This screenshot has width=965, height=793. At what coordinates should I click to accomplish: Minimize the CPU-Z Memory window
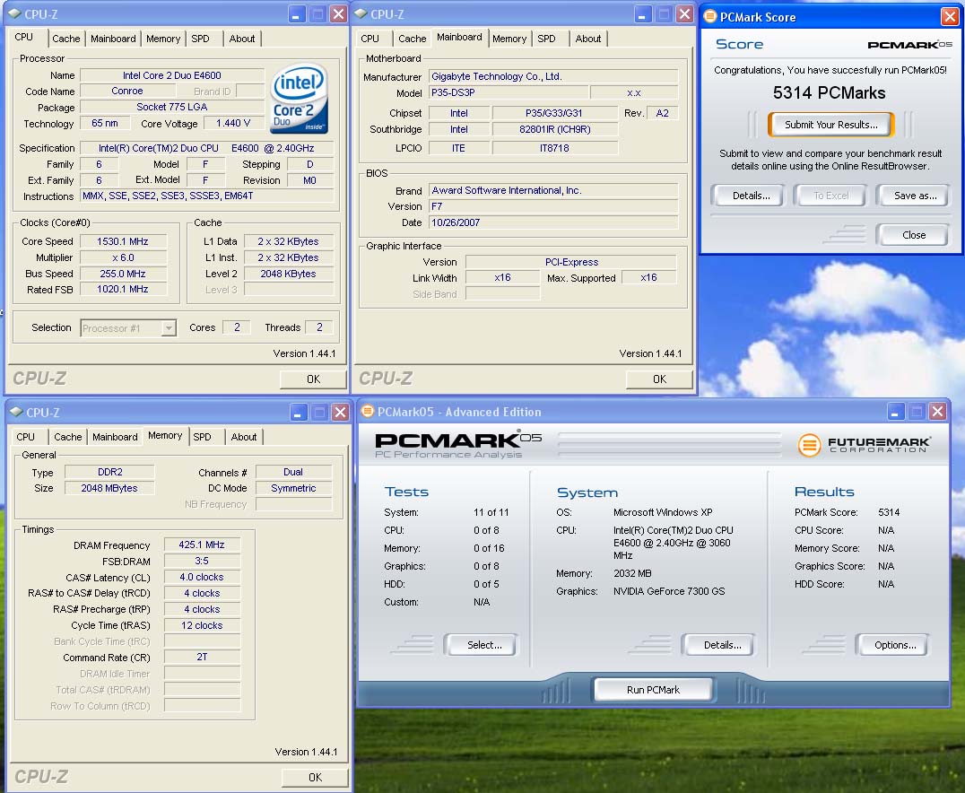(x=298, y=412)
